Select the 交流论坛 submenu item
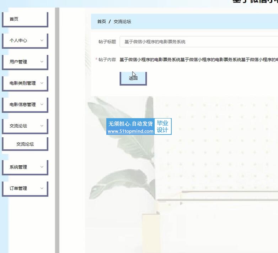Screen dimensions: 278x253 pyautogui.click(x=25, y=144)
